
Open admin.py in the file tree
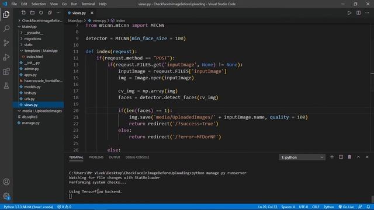point(32,69)
